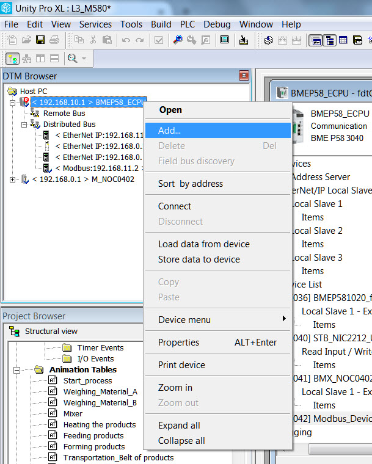
Task: Expand the 192.168.0.1 M_NOC0402 node
Action: pyautogui.click(x=12, y=179)
